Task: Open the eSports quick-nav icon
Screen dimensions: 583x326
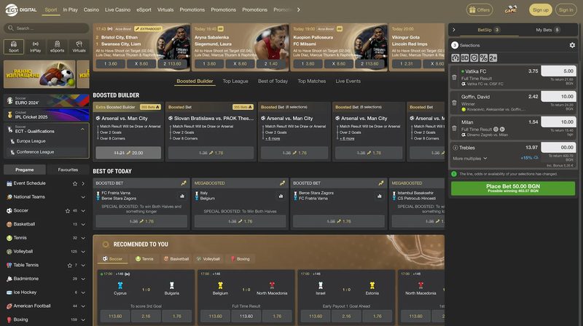Action: point(57,47)
